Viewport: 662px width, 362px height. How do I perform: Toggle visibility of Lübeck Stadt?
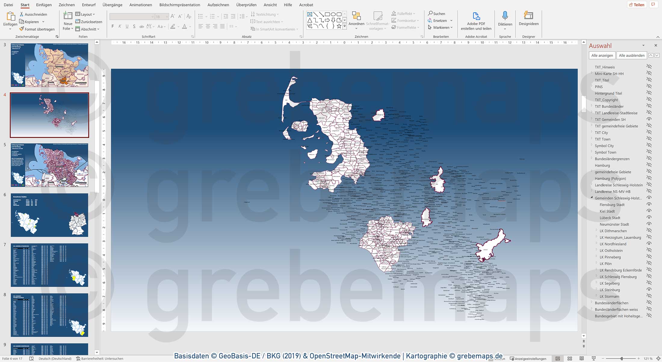click(649, 218)
